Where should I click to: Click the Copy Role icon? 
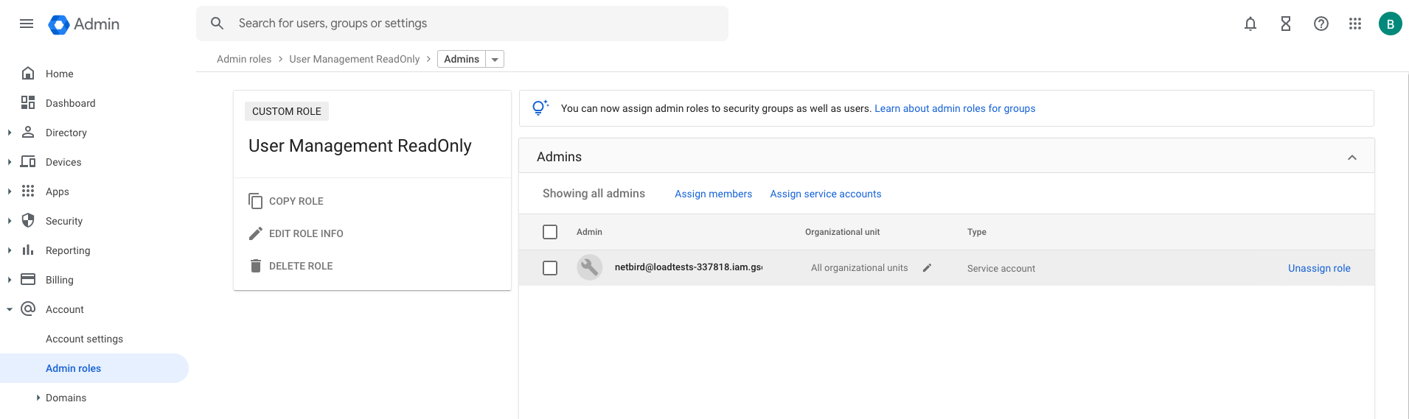tap(256, 201)
